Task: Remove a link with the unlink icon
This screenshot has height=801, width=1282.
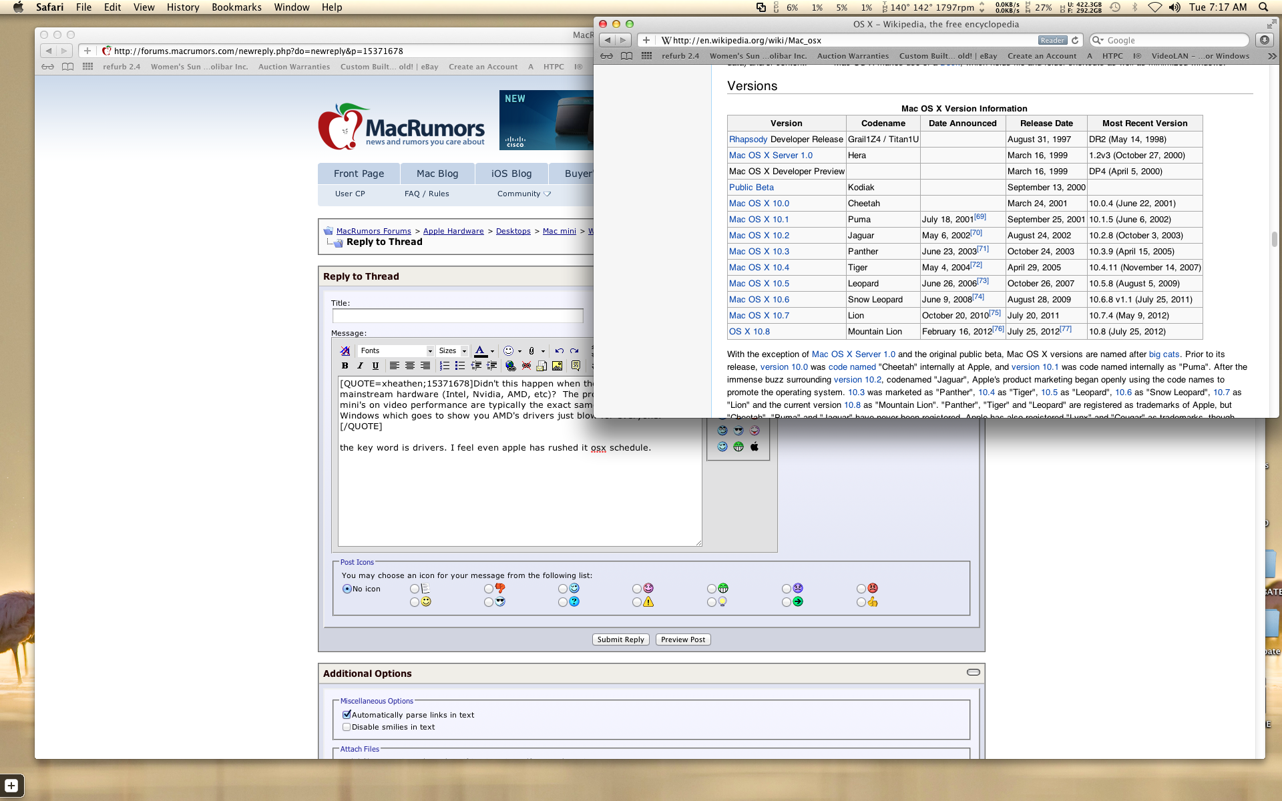Action: [x=527, y=365]
